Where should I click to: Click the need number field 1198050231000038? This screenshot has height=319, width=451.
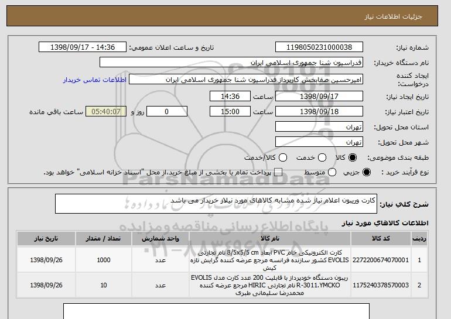pyautogui.click(x=319, y=47)
